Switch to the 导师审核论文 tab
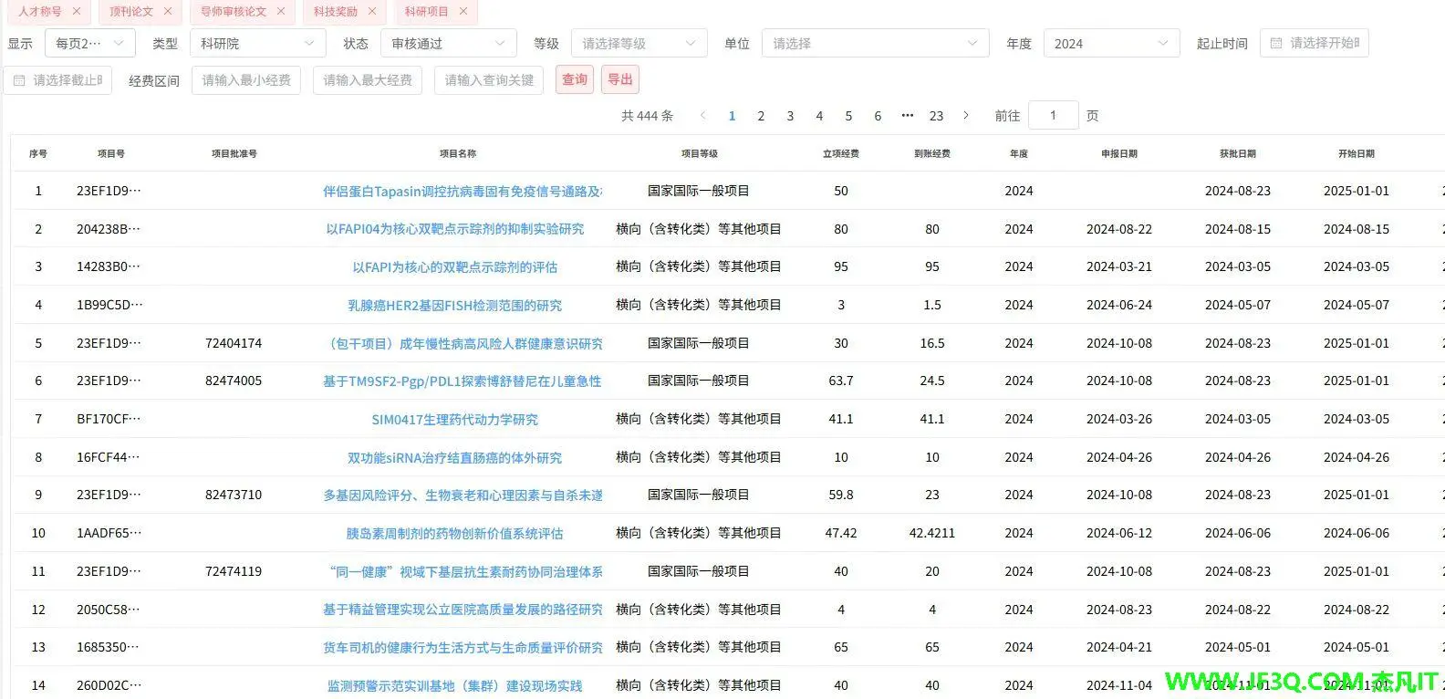This screenshot has width=1445, height=699. (x=234, y=11)
